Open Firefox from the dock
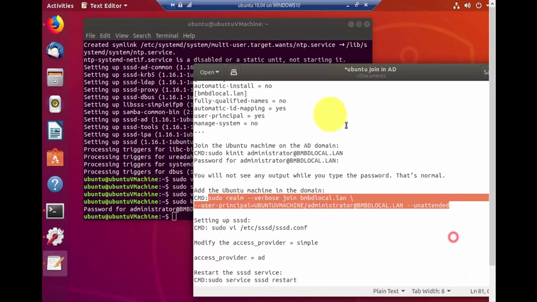This screenshot has height=302, width=537. pyautogui.click(x=55, y=24)
